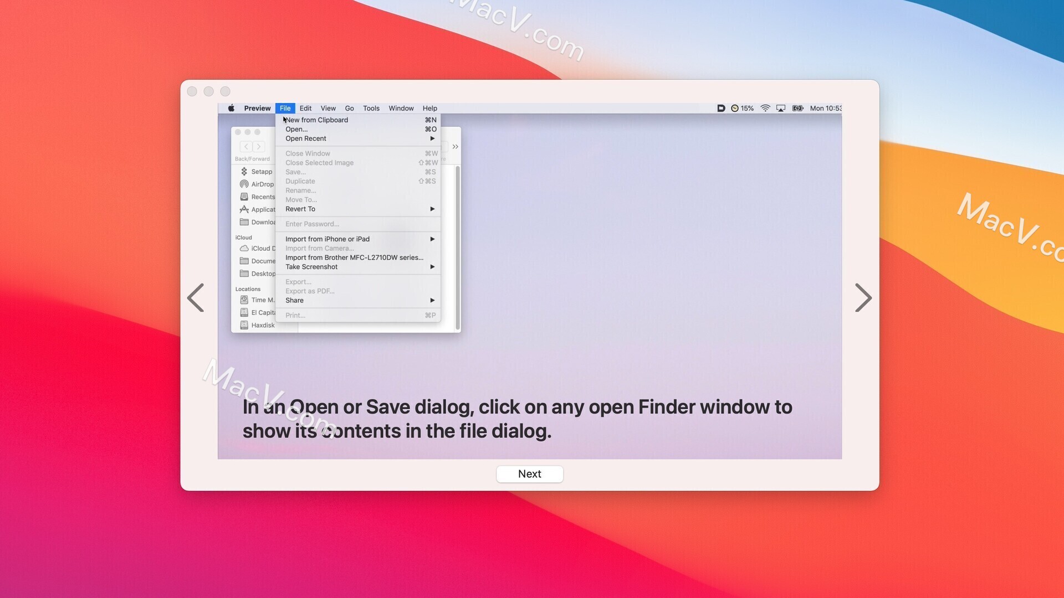Click the Downloads folder icon
Screen dimensions: 1064x598
click(244, 222)
